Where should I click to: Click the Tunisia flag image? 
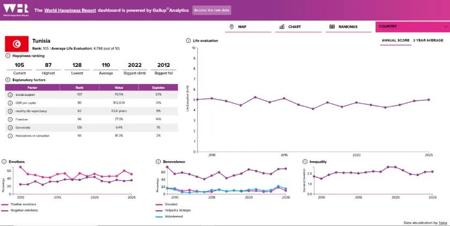coord(16,44)
